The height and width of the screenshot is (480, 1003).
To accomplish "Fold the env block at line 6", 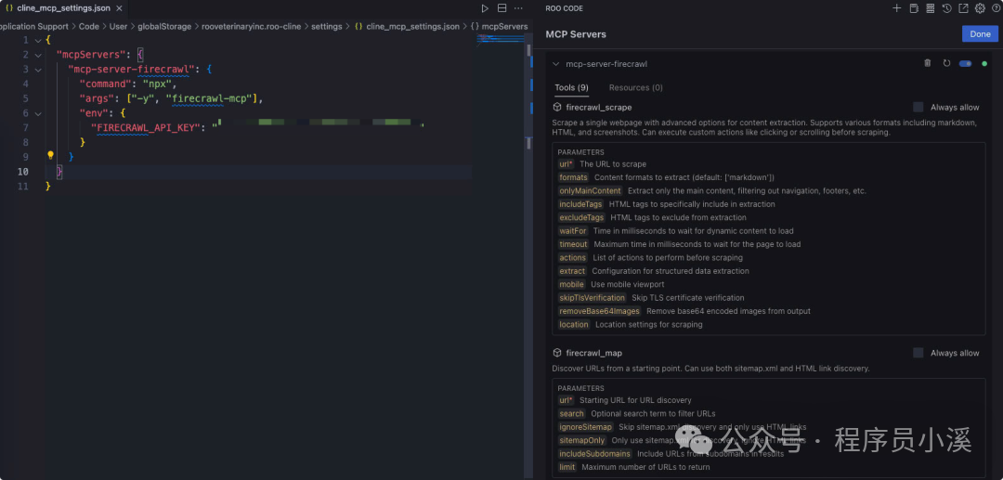I will tap(38, 114).
